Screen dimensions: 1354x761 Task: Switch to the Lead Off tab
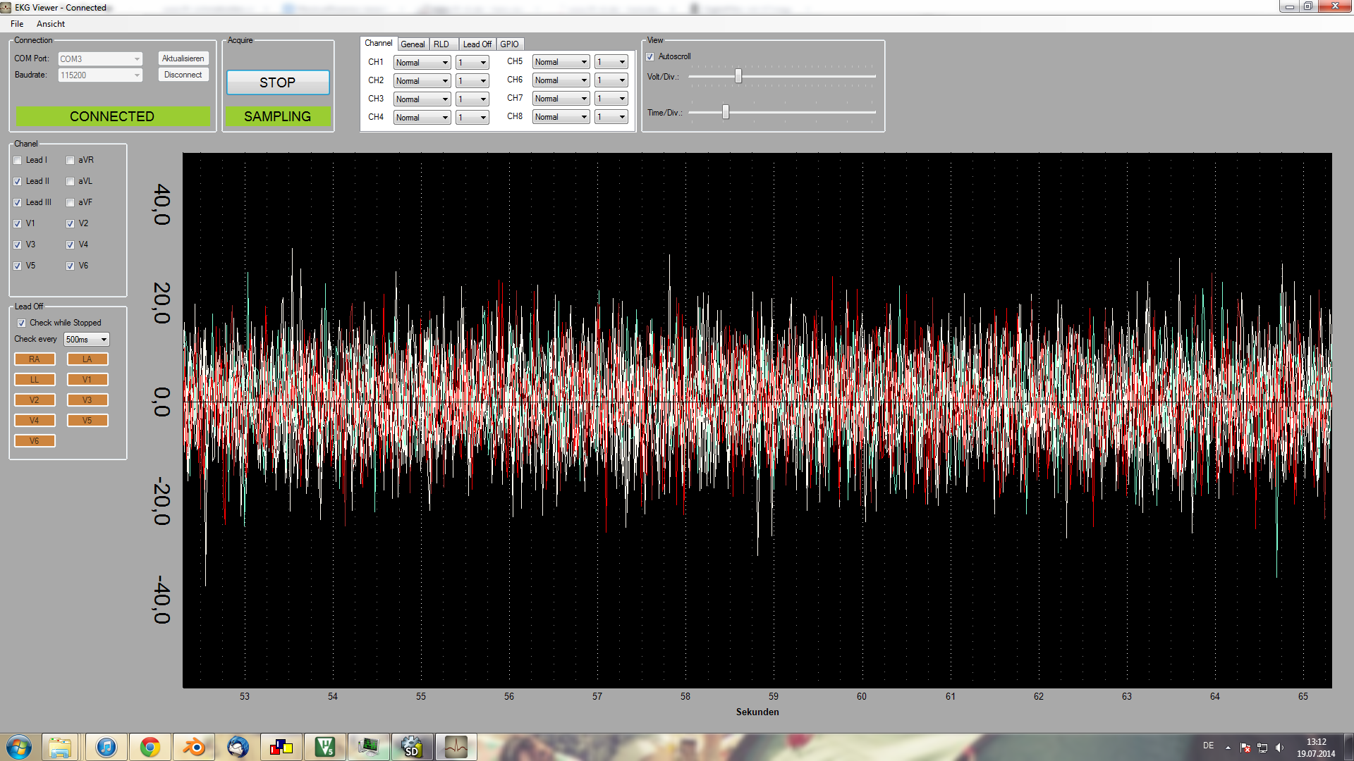pos(477,44)
